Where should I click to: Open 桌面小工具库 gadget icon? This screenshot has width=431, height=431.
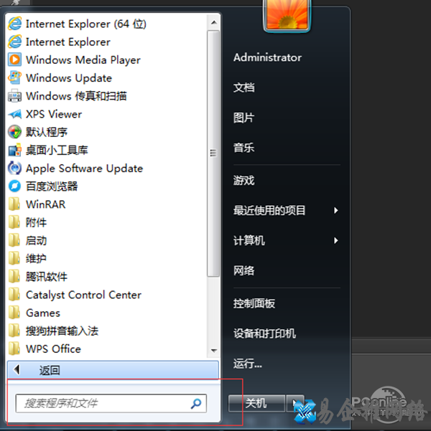coord(14,150)
